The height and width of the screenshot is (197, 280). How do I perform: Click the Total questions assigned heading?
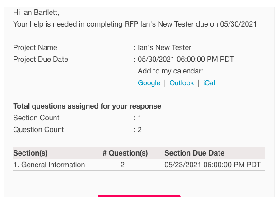(x=87, y=106)
